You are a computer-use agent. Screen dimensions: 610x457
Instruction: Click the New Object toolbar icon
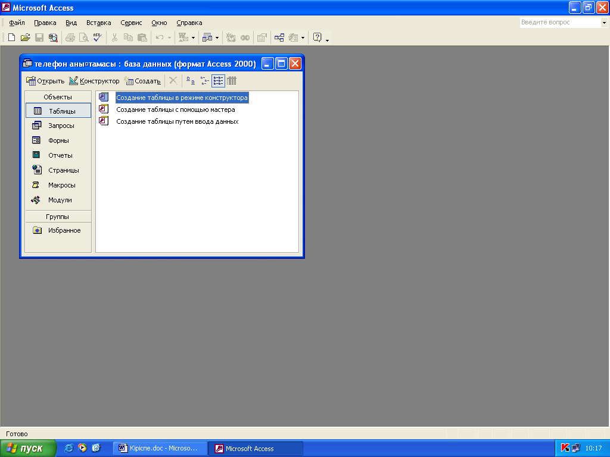pyautogui.click(x=293, y=37)
